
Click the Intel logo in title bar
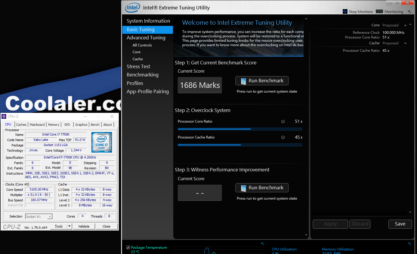(132, 8)
